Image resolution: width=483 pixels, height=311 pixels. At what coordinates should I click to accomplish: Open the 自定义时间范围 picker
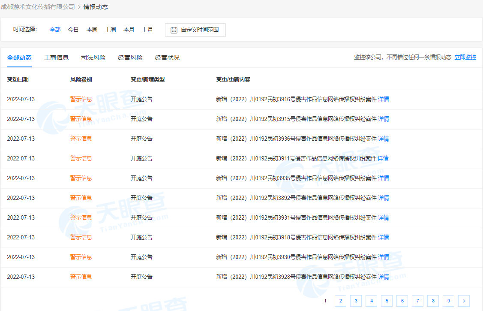(x=199, y=30)
